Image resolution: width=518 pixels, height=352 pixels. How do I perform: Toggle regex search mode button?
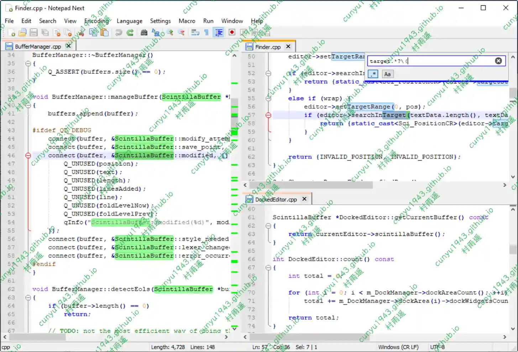(x=373, y=74)
